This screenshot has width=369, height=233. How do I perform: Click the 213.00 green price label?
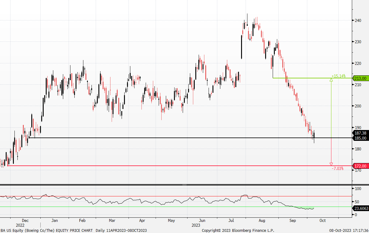click(360, 78)
